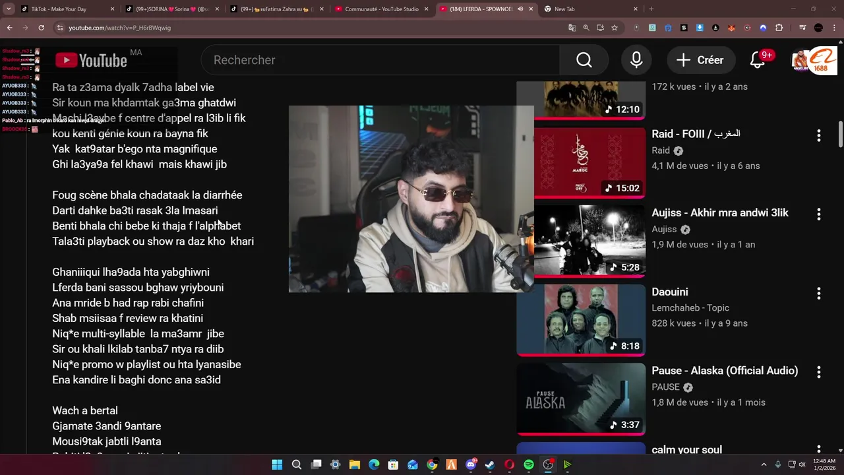Go to the Lemchaheb - Topic channel
The width and height of the screenshot is (844, 475).
(690, 308)
